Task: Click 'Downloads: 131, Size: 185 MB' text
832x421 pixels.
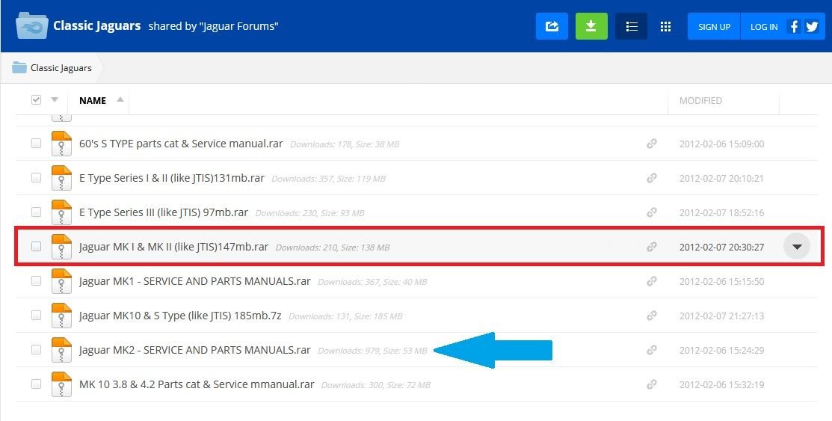Action: tap(345, 316)
